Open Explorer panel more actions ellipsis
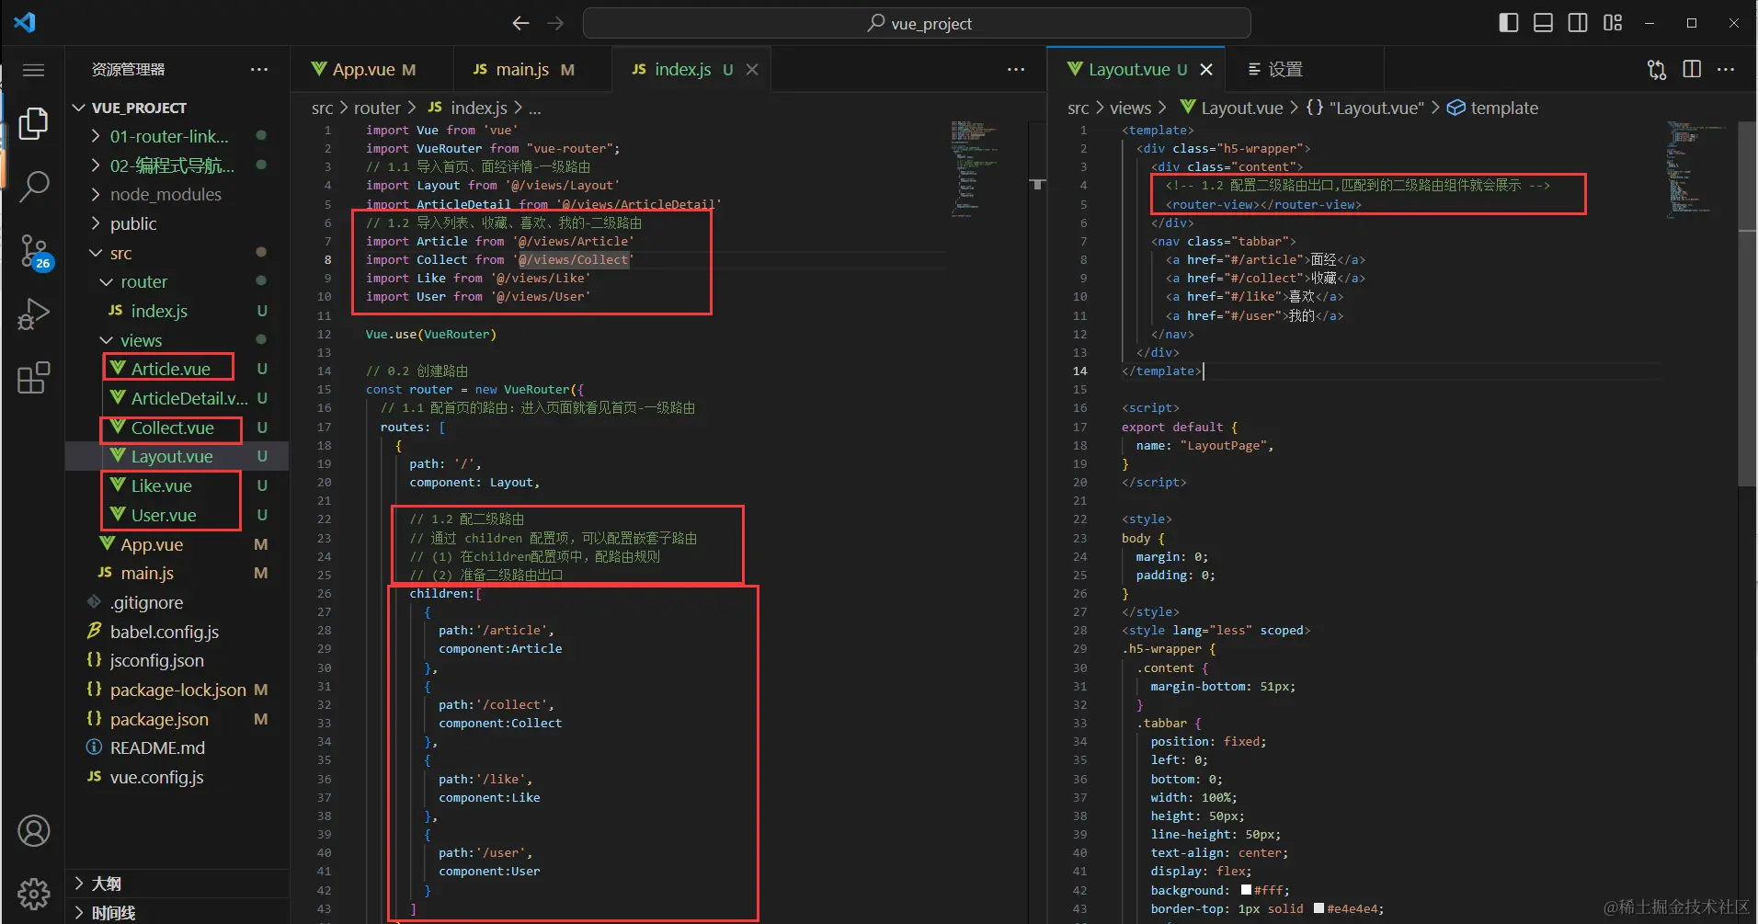 click(259, 70)
